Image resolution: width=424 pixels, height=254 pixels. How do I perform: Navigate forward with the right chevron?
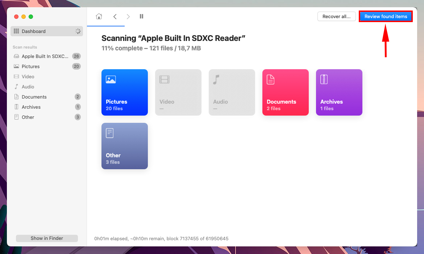point(128,17)
